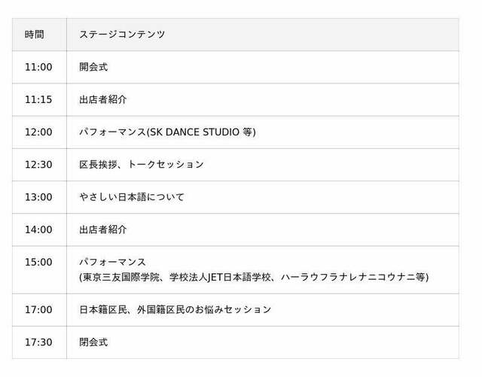The image size is (482, 377).
Task: Select the 12:30 time cell
Action: pos(38,165)
